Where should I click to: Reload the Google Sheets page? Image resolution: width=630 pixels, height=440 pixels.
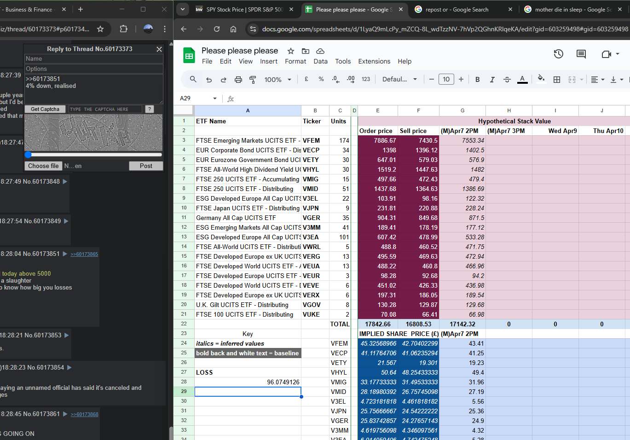[217, 29]
